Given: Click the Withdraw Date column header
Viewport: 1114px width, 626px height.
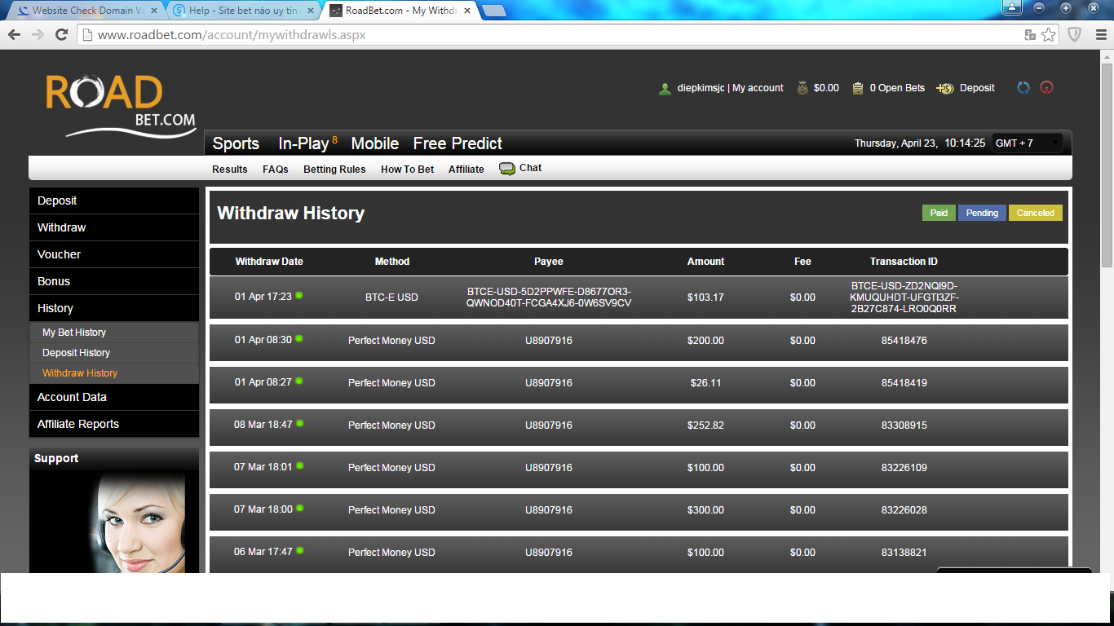Looking at the screenshot, I should 269,262.
